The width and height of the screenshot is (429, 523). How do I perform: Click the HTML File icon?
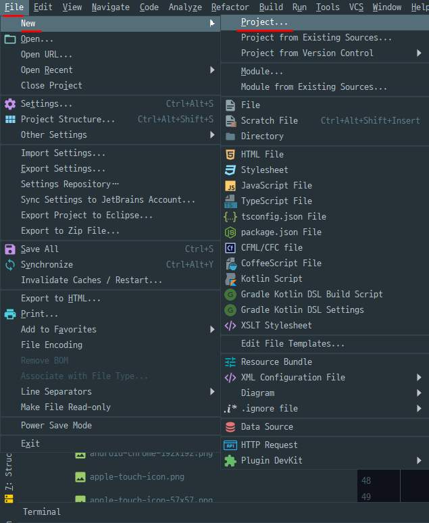[230, 155]
